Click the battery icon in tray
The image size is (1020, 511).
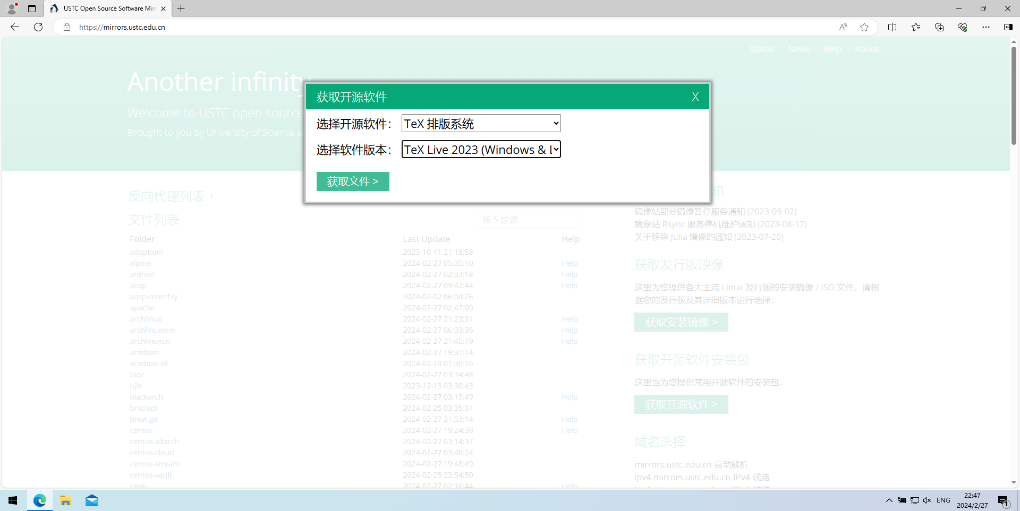coord(902,500)
